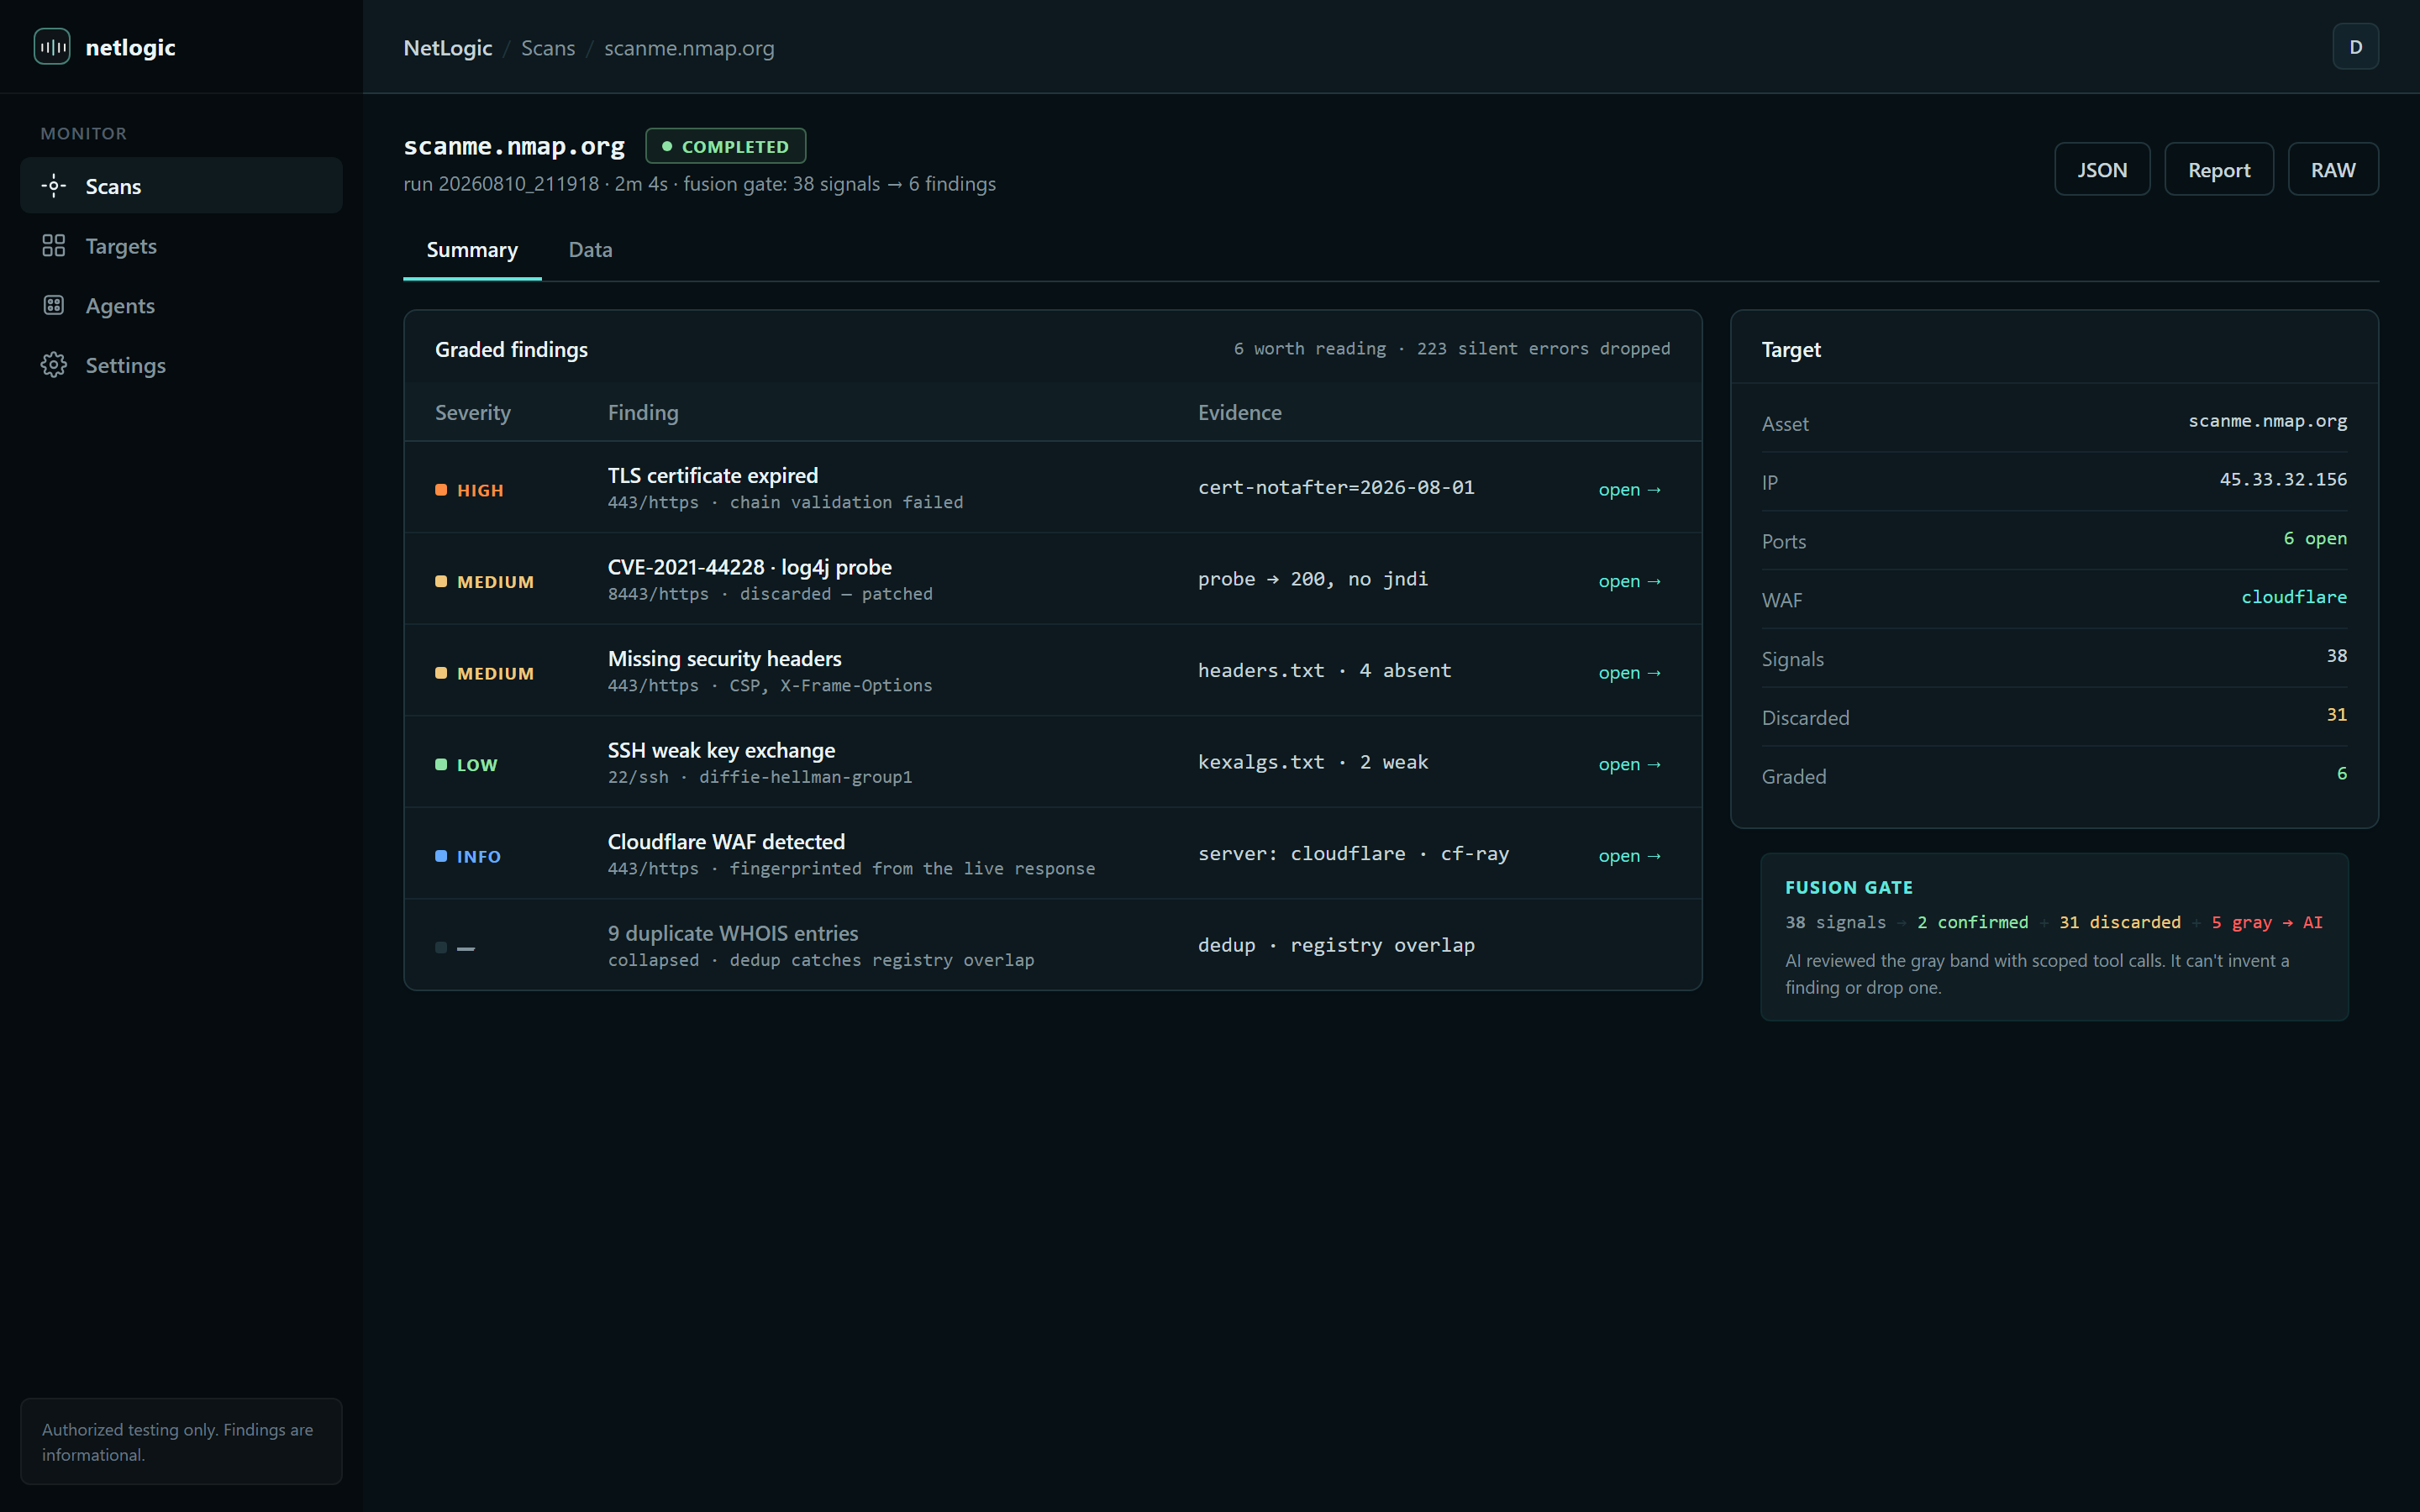Click the IP value 45.33.32.156
This screenshot has width=2420, height=1512.
click(x=2283, y=480)
